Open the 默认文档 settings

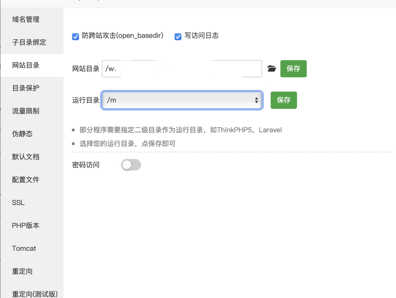pyautogui.click(x=25, y=157)
